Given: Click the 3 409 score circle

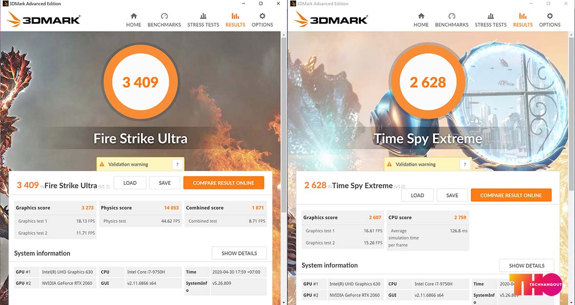Looking at the screenshot, I should click(141, 82).
